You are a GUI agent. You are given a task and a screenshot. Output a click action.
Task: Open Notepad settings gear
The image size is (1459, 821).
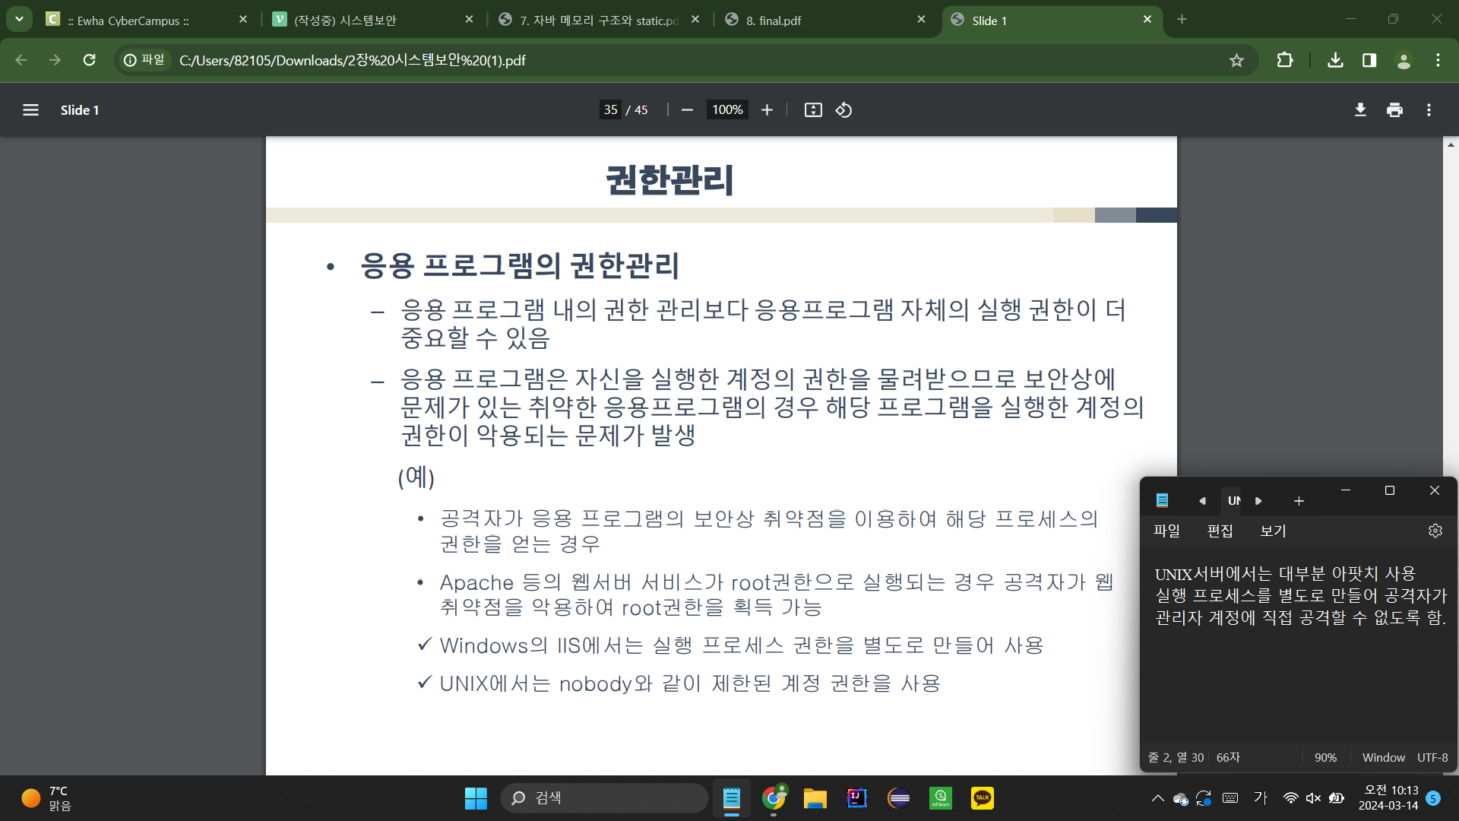1435,531
